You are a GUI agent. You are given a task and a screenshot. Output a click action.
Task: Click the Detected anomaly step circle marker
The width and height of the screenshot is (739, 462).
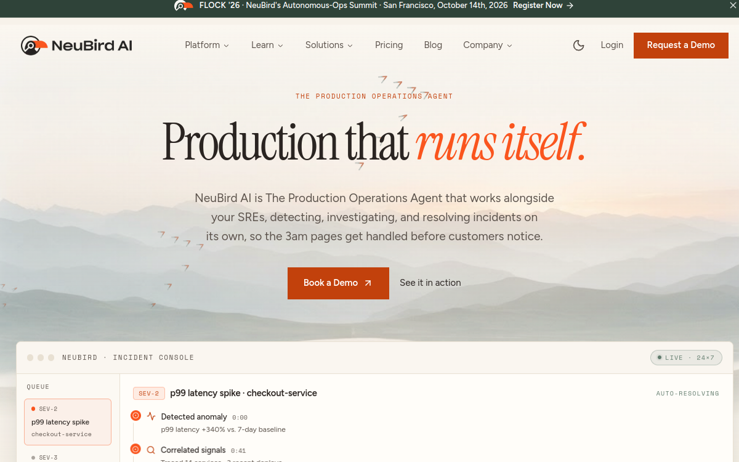click(x=135, y=416)
